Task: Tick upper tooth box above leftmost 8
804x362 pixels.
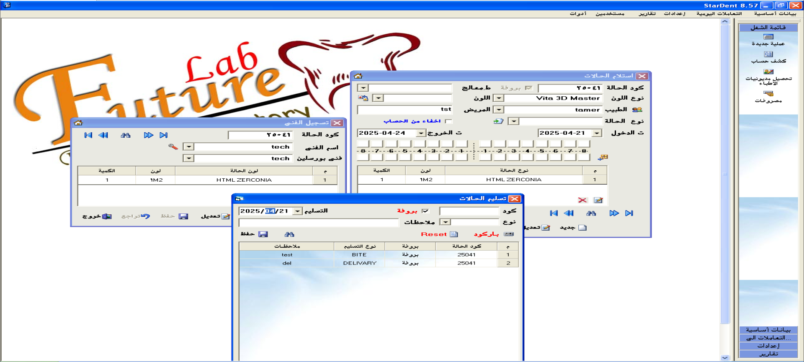Action: point(363,144)
